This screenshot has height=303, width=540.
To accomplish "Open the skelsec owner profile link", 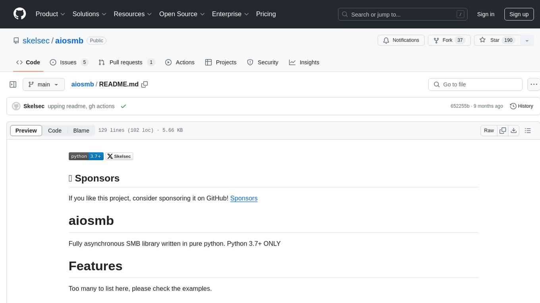I will [36, 40].
